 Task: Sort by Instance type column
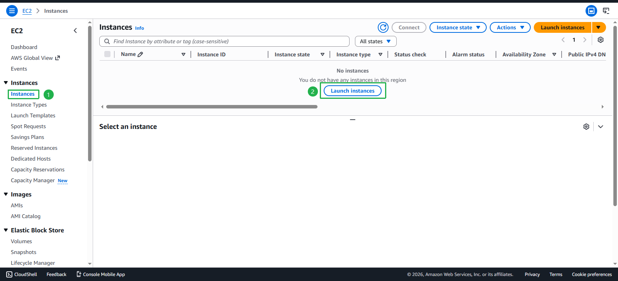tap(380, 54)
